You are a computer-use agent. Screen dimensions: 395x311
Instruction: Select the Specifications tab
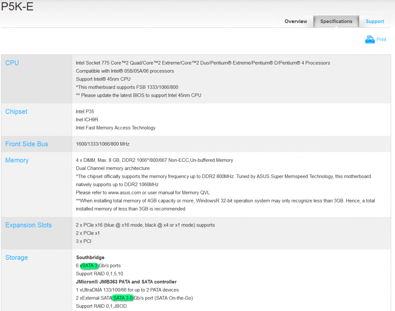tap(336, 21)
